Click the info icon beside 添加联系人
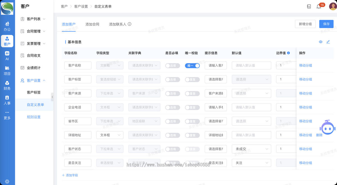 coord(129,24)
